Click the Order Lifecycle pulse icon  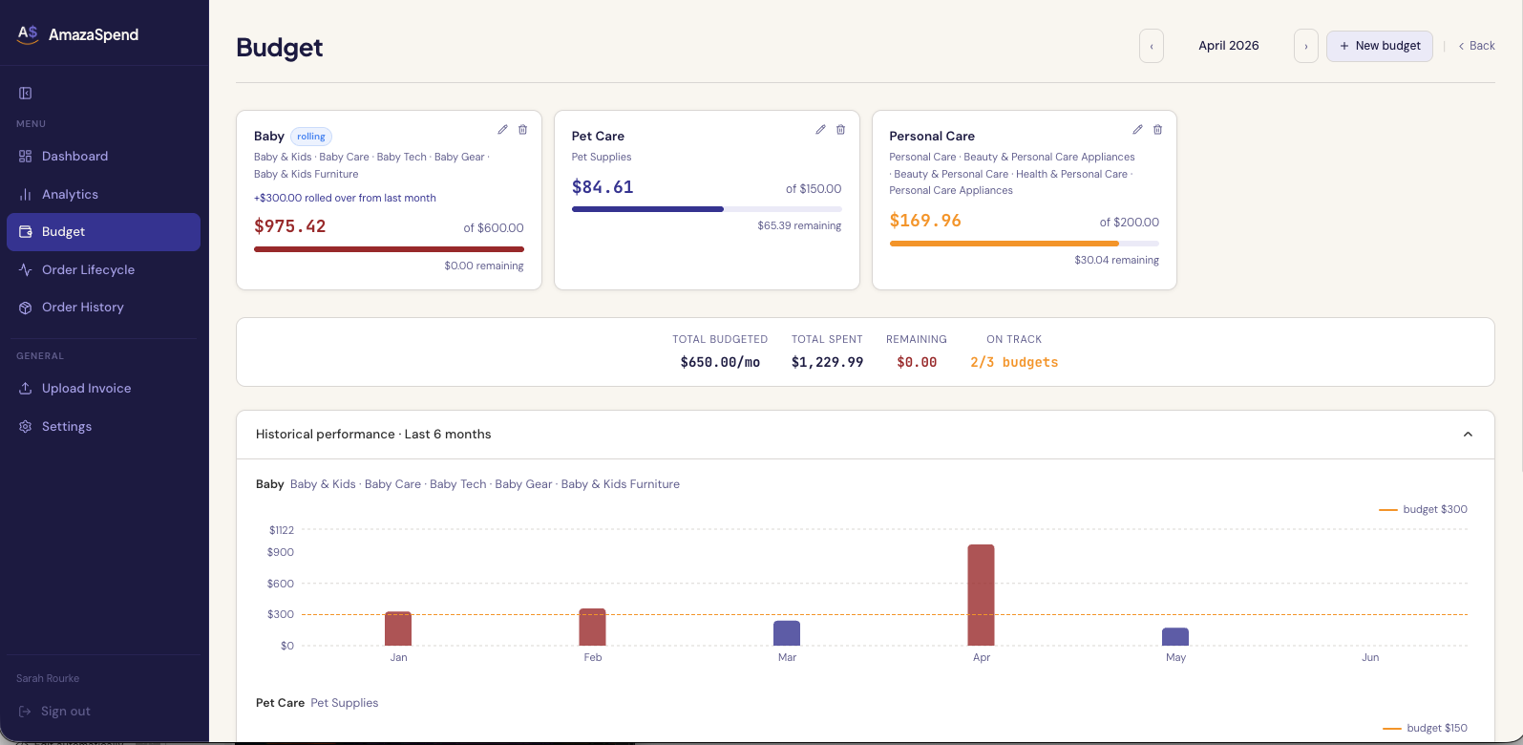click(x=26, y=269)
